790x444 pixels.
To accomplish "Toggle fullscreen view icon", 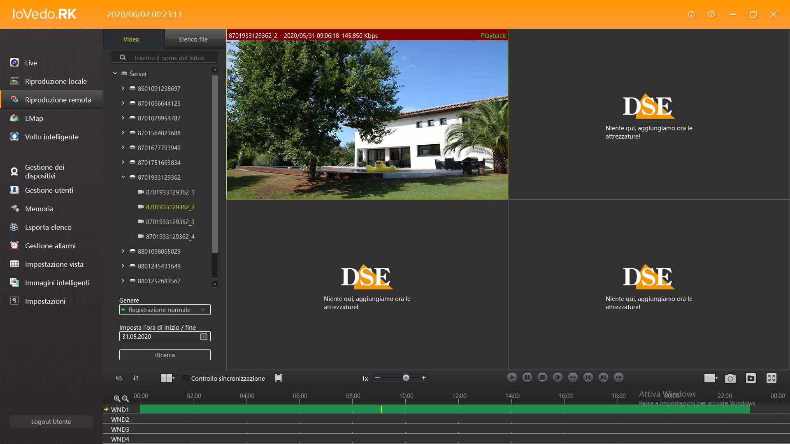I will (771, 378).
